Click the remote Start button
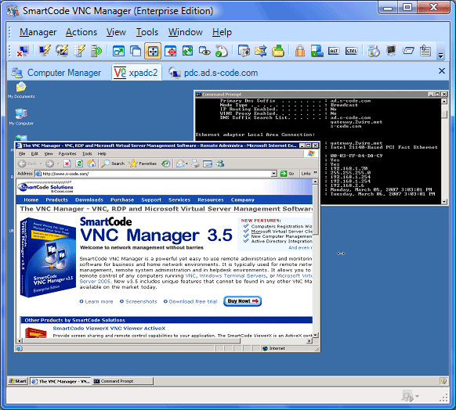The width and height of the screenshot is (456, 410). click(18, 381)
